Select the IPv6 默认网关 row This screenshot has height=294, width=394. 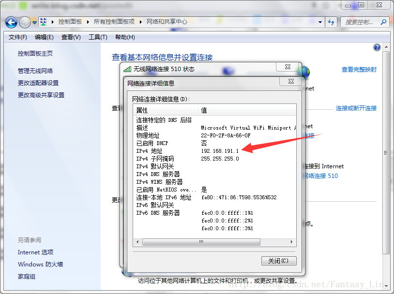tap(214, 205)
